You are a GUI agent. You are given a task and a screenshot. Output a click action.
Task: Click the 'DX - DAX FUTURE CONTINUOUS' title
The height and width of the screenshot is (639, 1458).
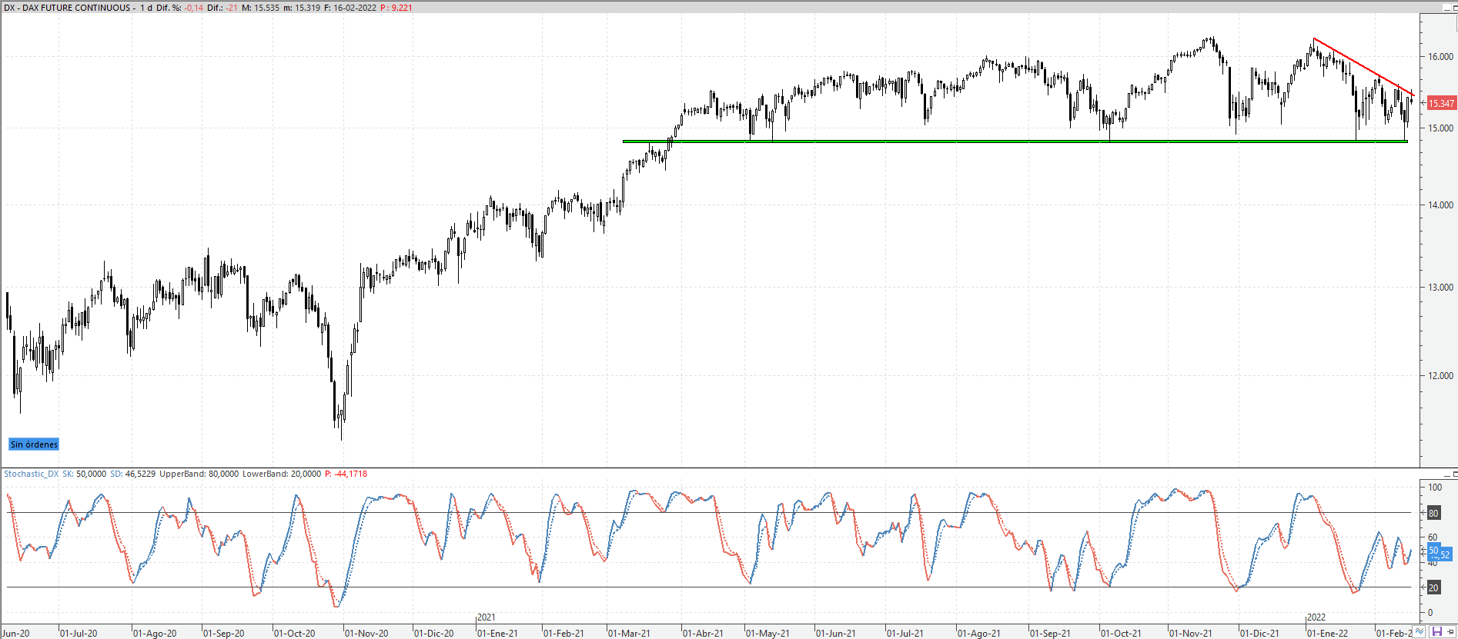pos(68,8)
